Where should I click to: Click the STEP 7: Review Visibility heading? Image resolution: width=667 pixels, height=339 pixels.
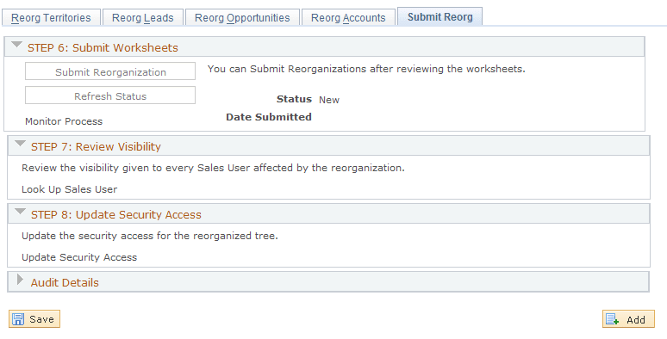97,146
